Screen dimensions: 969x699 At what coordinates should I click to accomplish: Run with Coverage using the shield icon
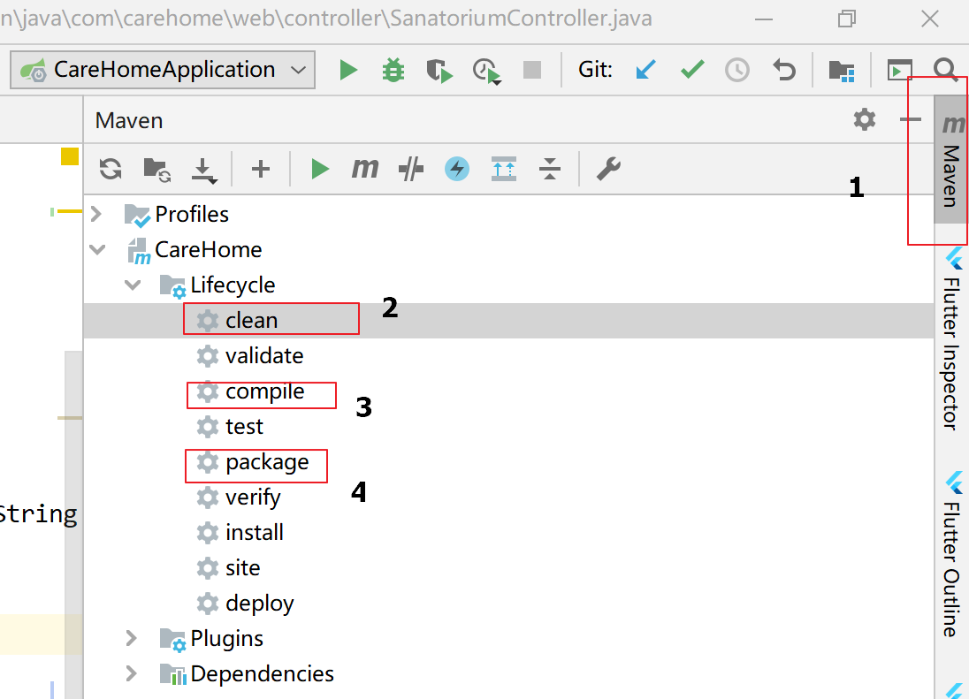[x=439, y=71]
